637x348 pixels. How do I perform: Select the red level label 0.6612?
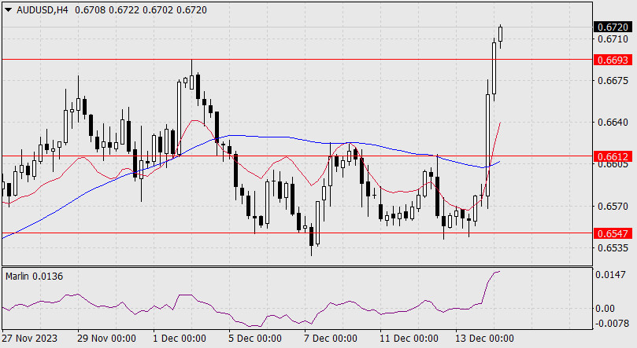(613, 156)
